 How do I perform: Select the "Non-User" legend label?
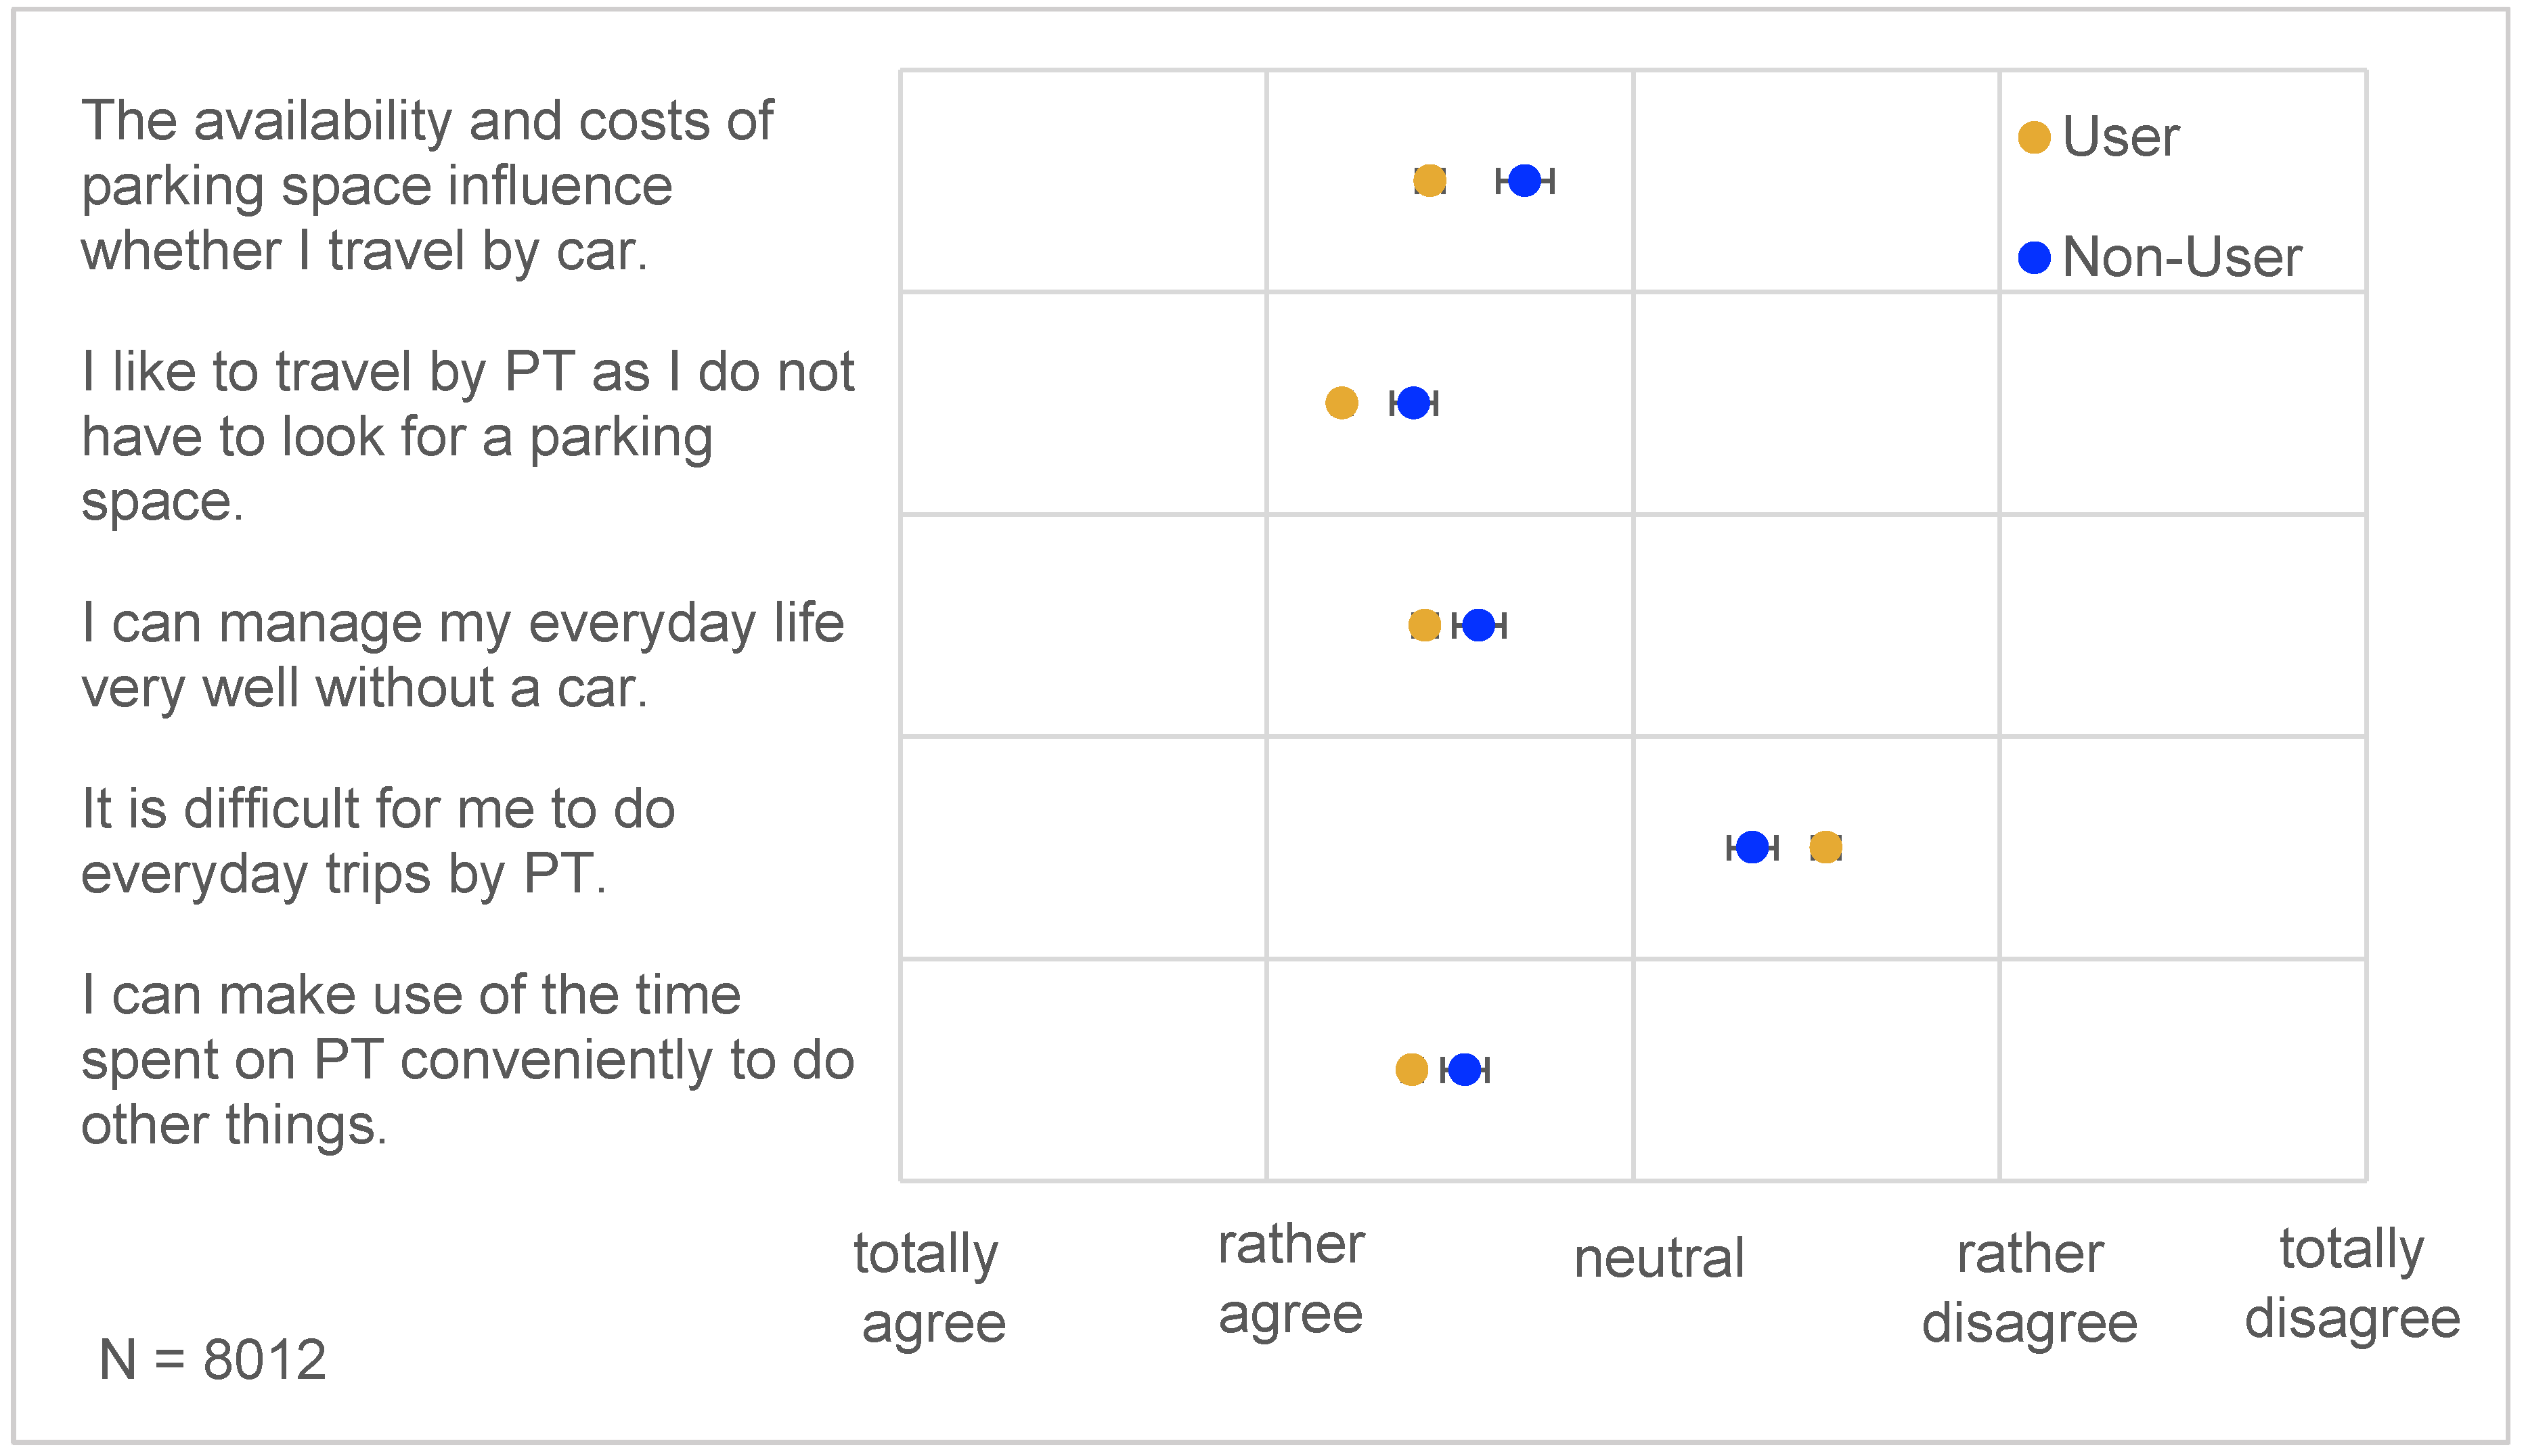[2181, 258]
